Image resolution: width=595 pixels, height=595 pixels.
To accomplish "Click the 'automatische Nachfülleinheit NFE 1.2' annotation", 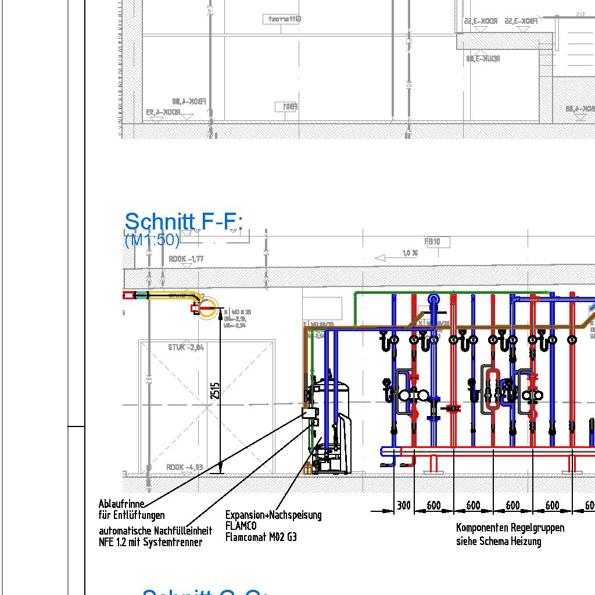I will pos(155,536).
